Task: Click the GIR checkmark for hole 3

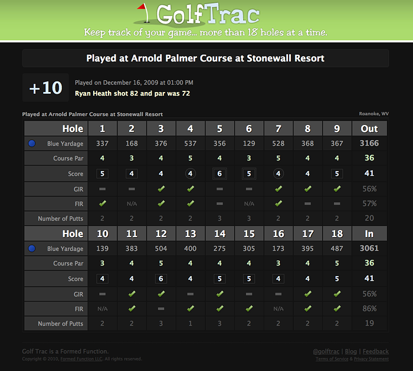Action: [x=161, y=189]
